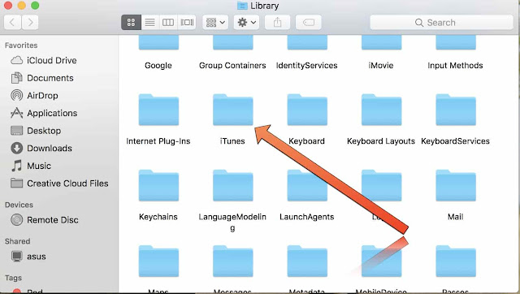Click the Google folder label

coord(158,66)
